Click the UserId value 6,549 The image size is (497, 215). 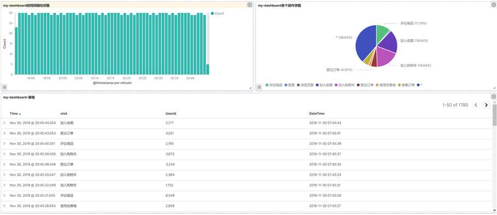(170, 195)
